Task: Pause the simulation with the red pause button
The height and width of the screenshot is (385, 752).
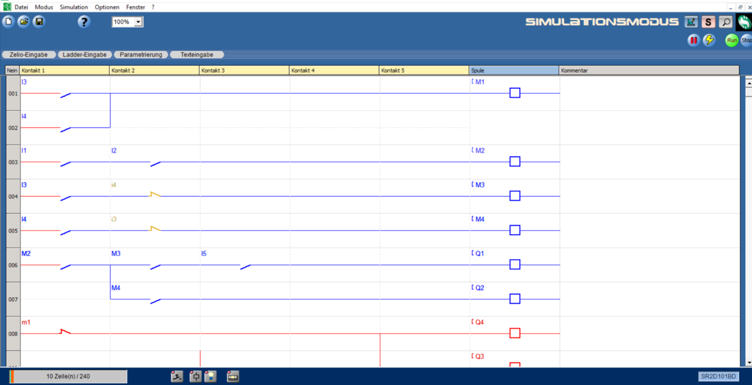Action: (x=694, y=40)
